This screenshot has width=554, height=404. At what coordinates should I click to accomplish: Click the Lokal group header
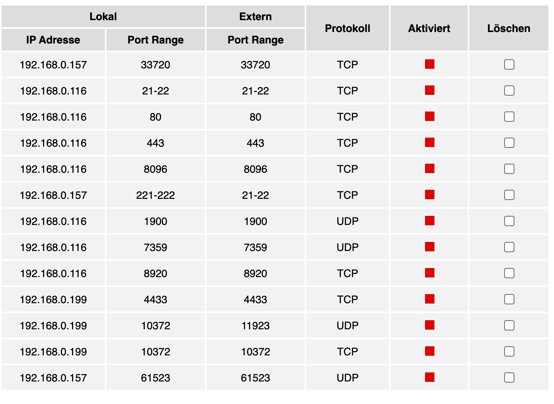(x=103, y=17)
